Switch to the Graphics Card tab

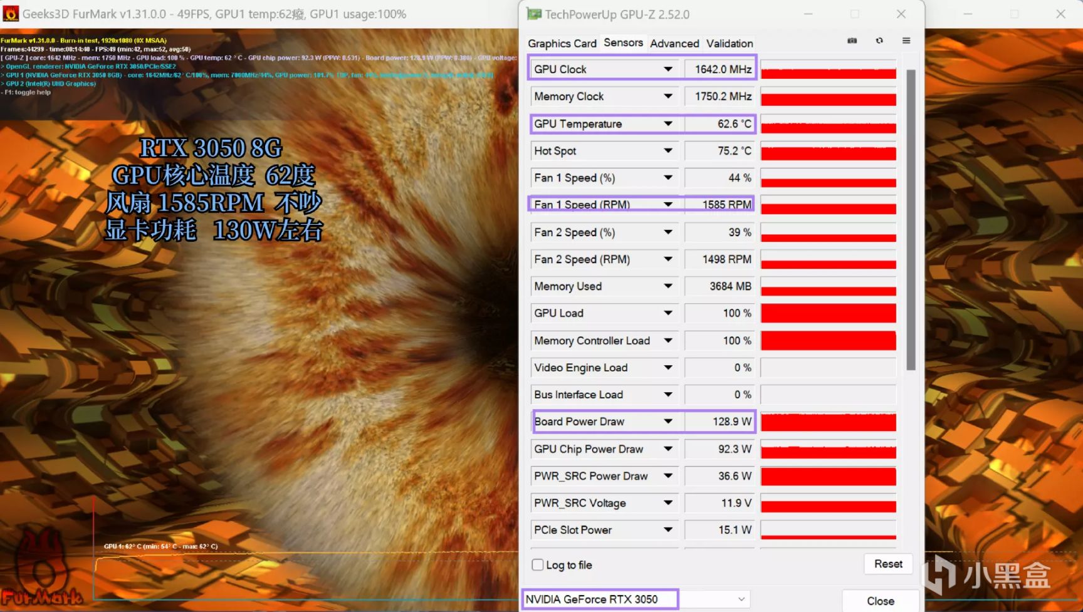(562, 43)
